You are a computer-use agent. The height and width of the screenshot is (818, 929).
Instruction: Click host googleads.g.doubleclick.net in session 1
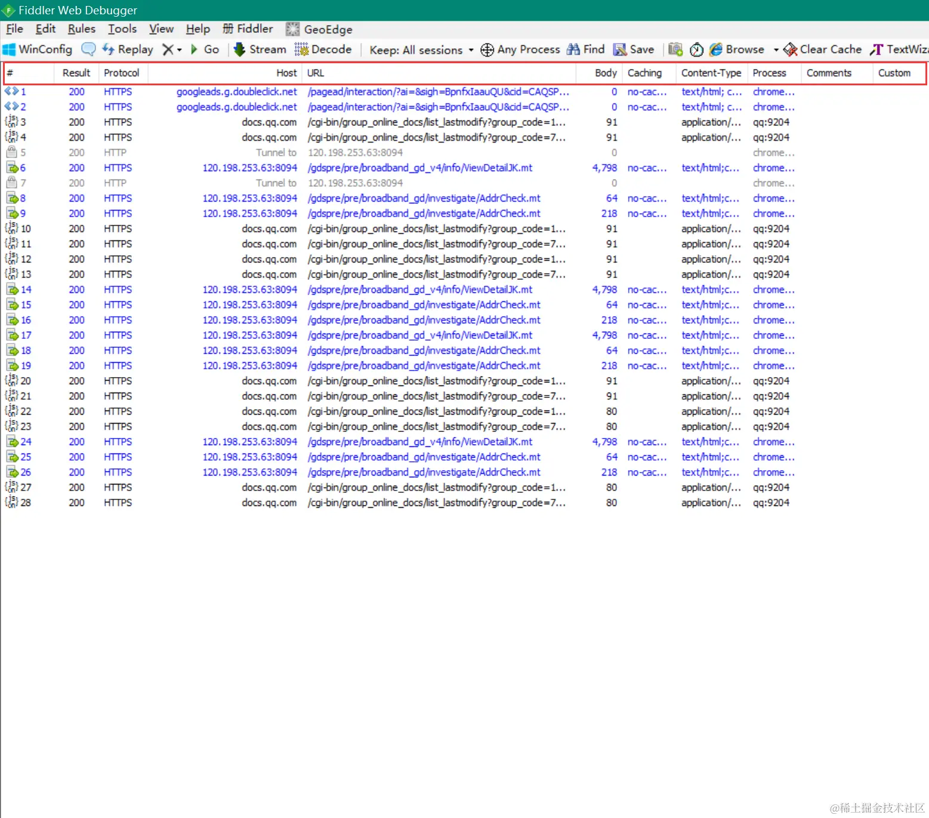pyautogui.click(x=236, y=92)
